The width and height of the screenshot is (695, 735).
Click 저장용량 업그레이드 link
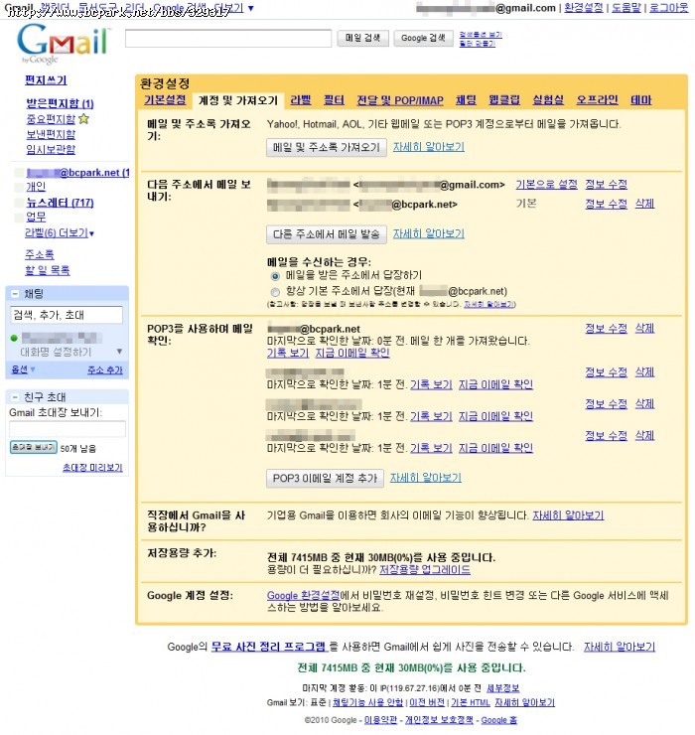(425, 569)
